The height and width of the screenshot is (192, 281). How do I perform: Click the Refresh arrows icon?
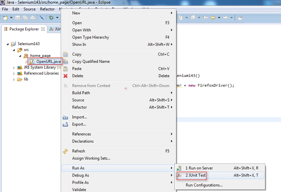click(x=65, y=151)
